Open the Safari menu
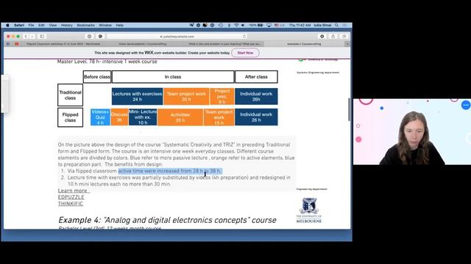Viewport: 471px width, 264px height. click(x=19, y=26)
